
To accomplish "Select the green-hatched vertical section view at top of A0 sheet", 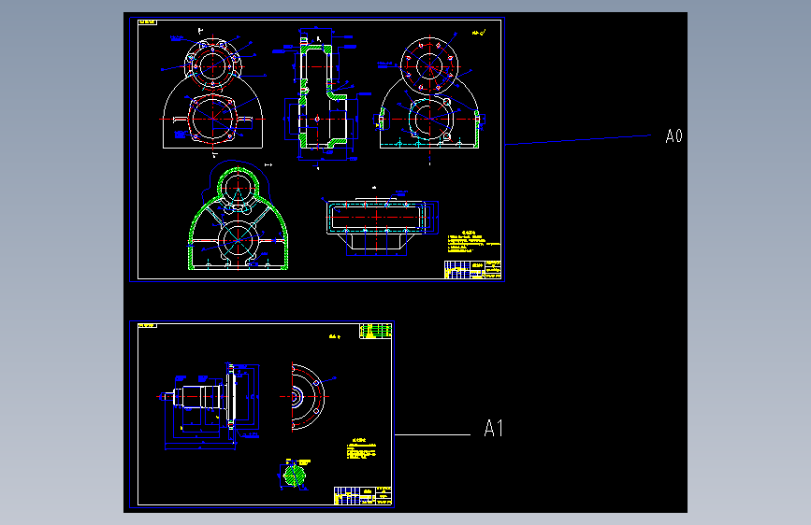I will point(322,97).
